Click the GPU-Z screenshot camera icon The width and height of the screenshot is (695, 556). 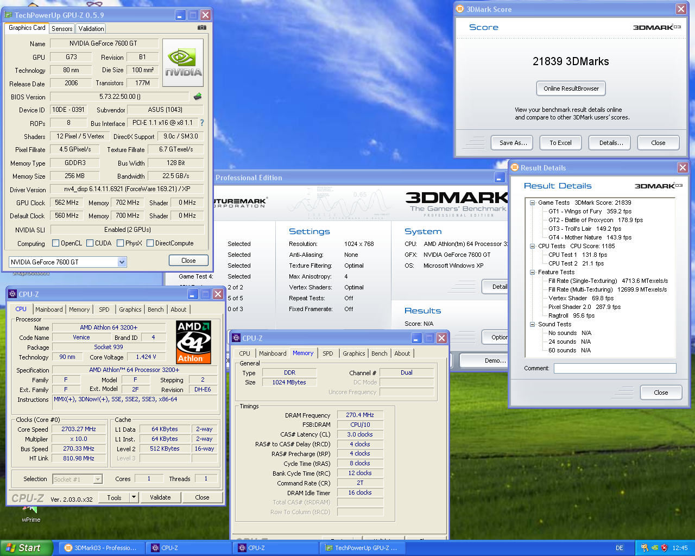(x=201, y=27)
